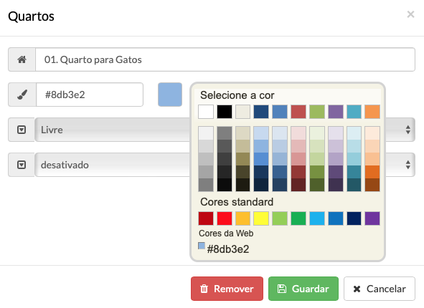Click the floppy disk icon on Guardar
This screenshot has height=308, width=424.
(x=282, y=289)
